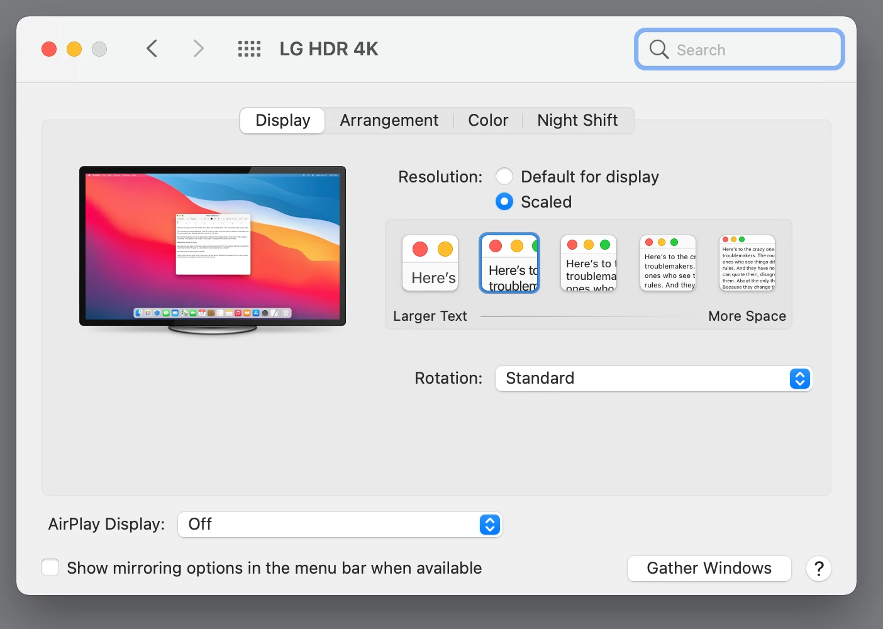The height and width of the screenshot is (629, 883).
Task: Switch to the Arrangement tab
Action: [x=389, y=120]
